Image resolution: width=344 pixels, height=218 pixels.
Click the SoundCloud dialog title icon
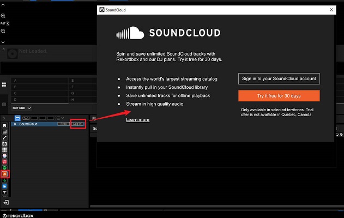pos(102,10)
